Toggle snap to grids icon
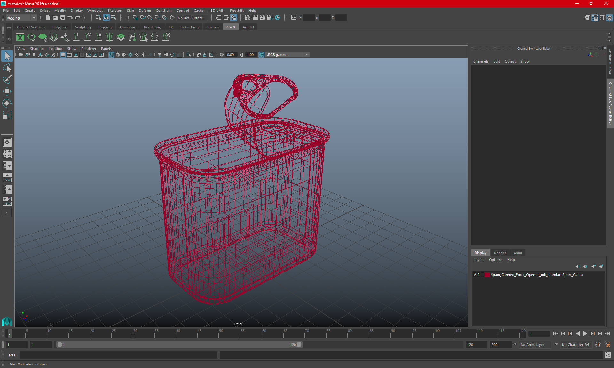The image size is (614, 368). [135, 18]
